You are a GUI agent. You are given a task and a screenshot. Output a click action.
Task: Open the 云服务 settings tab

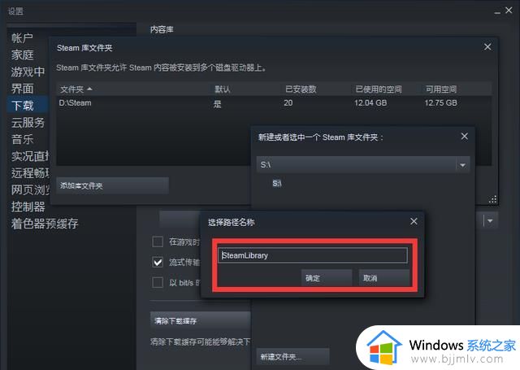click(x=28, y=123)
